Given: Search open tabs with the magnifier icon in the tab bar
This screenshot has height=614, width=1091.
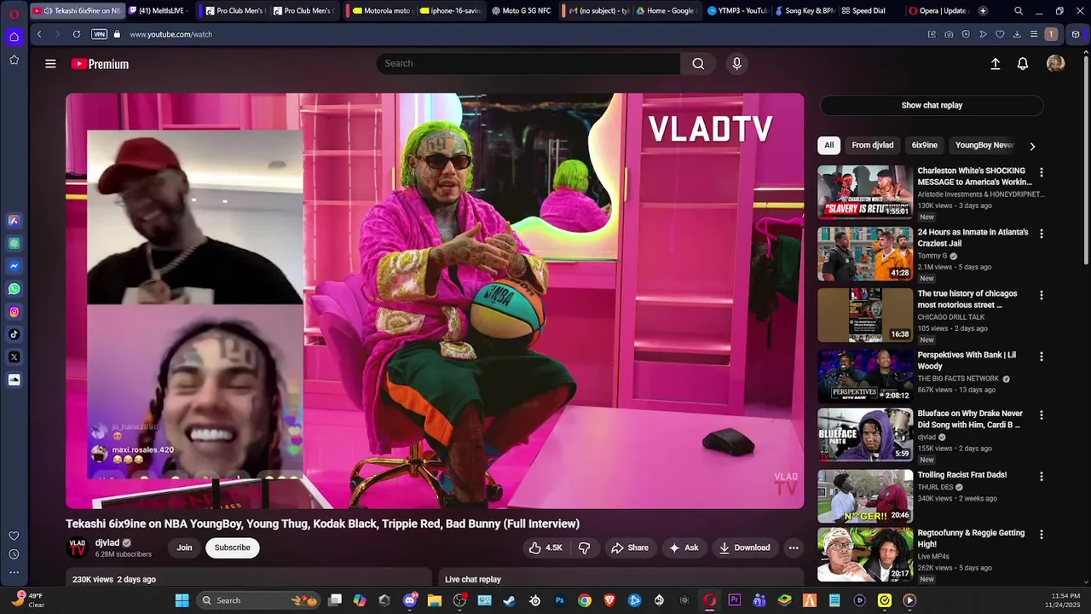Looking at the screenshot, I should [x=1019, y=11].
